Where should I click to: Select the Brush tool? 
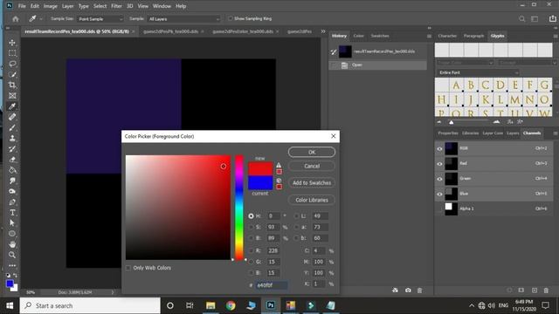tap(12, 127)
